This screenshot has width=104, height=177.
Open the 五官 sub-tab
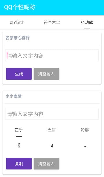tap(52, 130)
